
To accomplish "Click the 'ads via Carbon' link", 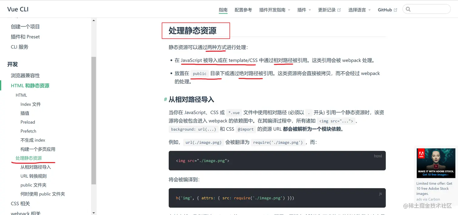I will pyautogui.click(x=428, y=199).
